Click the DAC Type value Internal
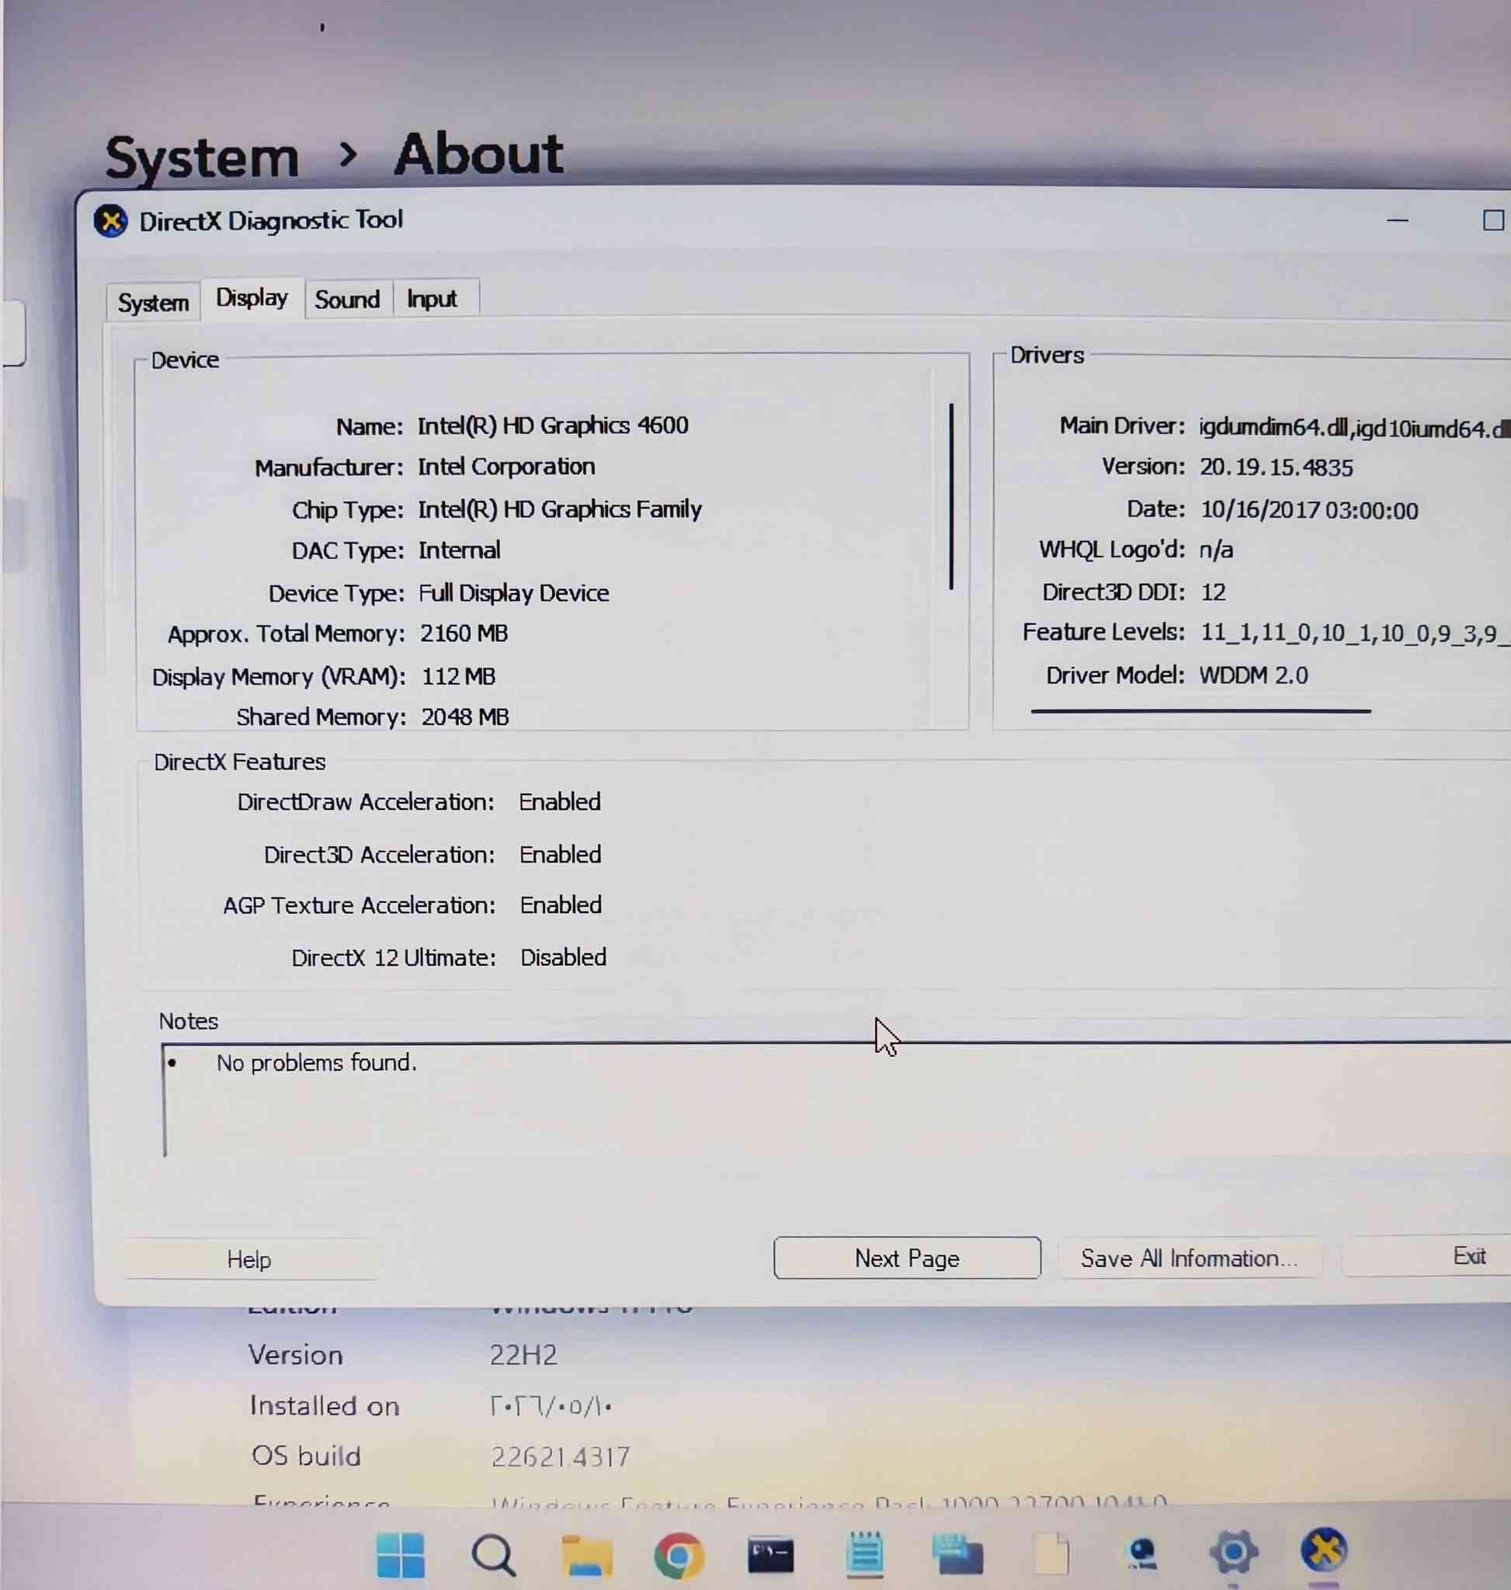Viewport: 1511px width, 1590px height. [x=459, y=550]
